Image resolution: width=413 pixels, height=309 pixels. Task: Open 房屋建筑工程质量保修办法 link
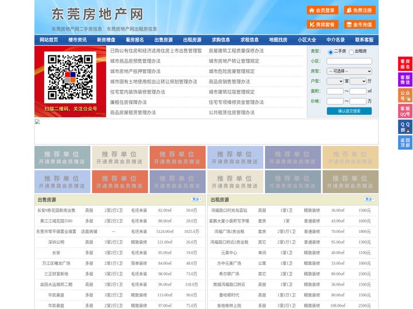point(236,51)
